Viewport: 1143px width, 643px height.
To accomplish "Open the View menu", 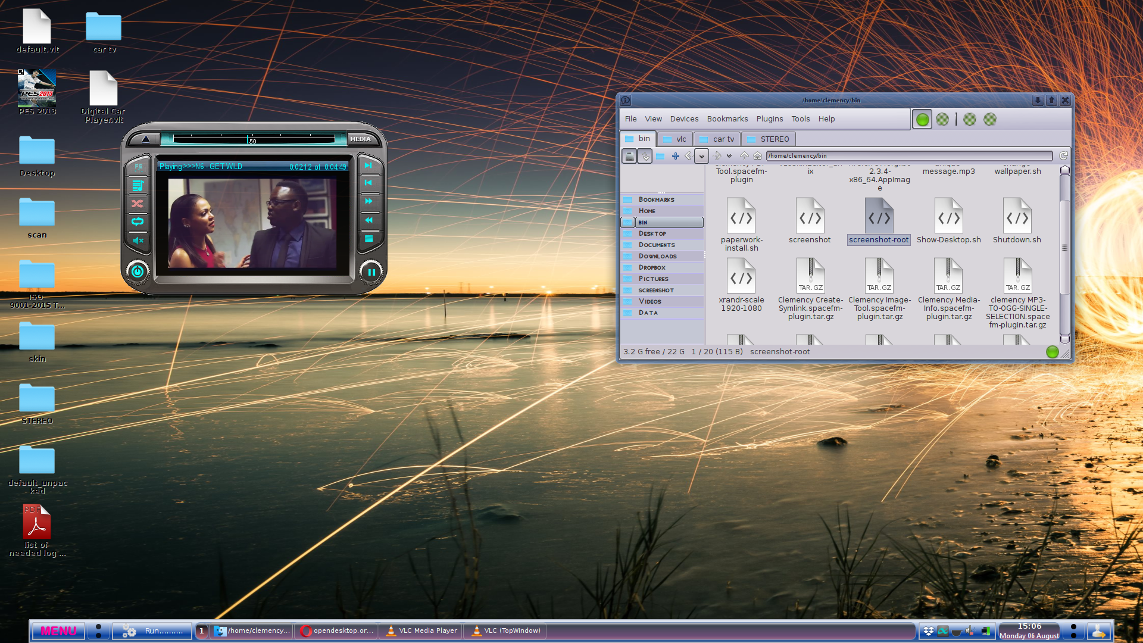I will point(653,119).
